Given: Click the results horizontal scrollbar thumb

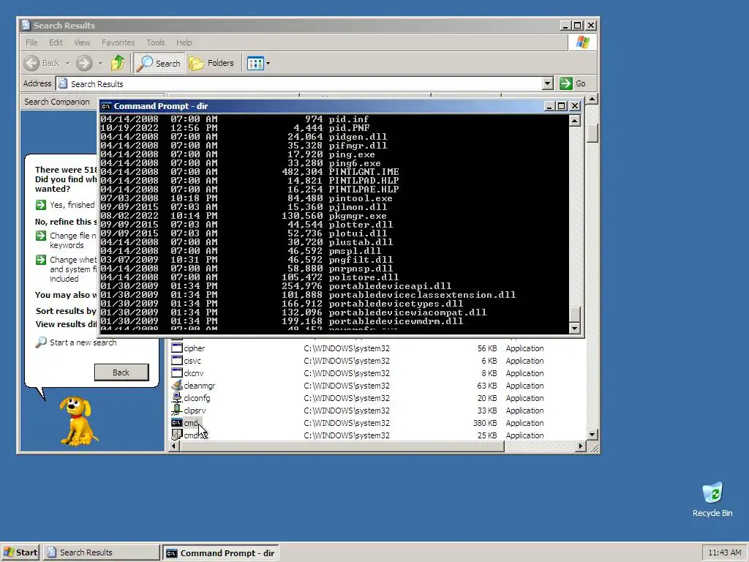Looking at the screenshot, I should click(342, 446).
